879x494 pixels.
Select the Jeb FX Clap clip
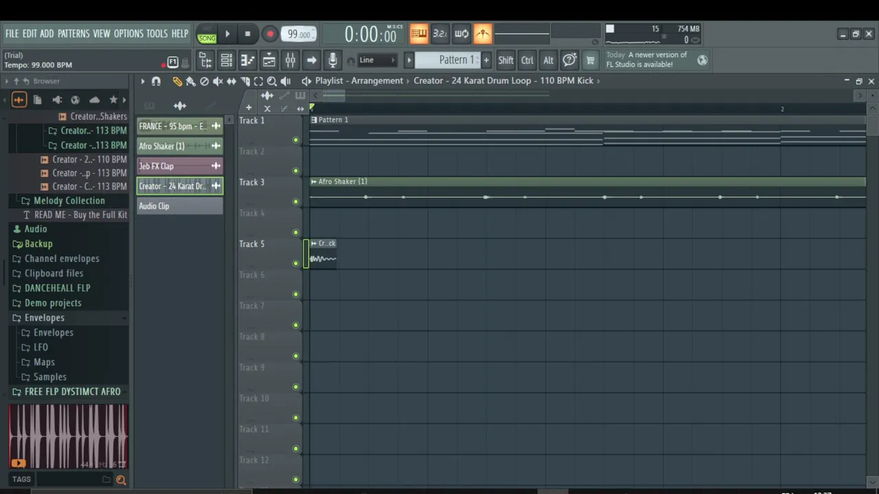(x=180, y=166)
